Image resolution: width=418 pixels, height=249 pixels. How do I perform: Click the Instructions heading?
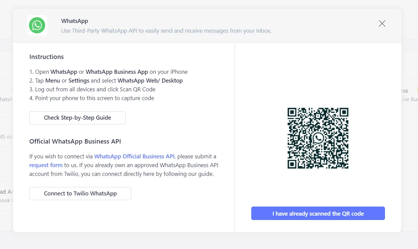pos(46,57)
